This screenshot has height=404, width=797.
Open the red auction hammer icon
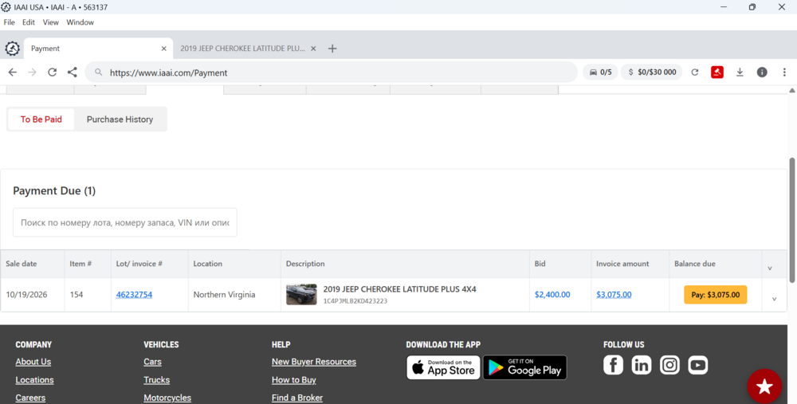[717, 73]
